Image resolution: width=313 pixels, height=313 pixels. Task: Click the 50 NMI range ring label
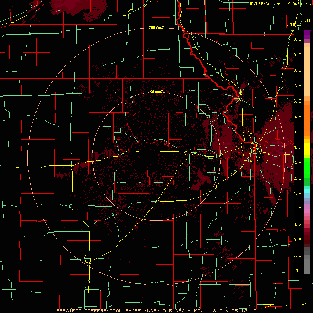click(x=156, y=92)
